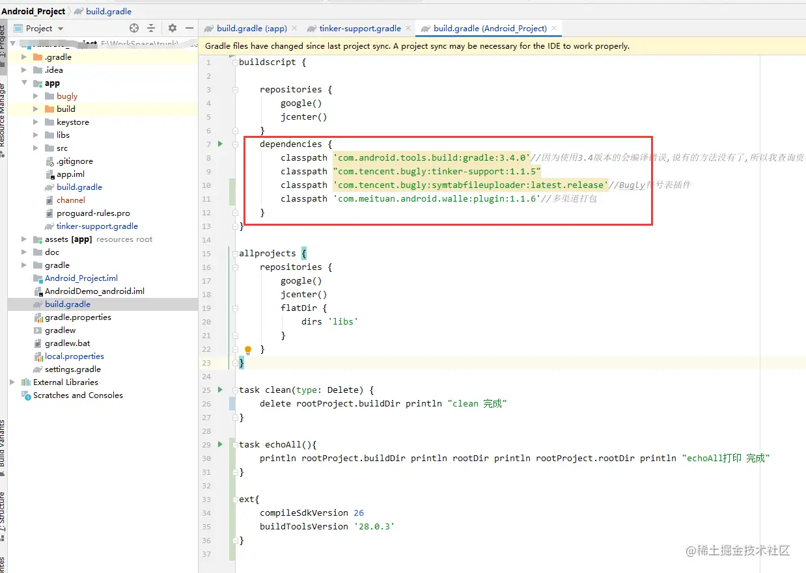Image resolution: width=806 pixels, height=573 pixels.
Task: Open tinker-support.gradle in project tree
Action: coord(97,226)
